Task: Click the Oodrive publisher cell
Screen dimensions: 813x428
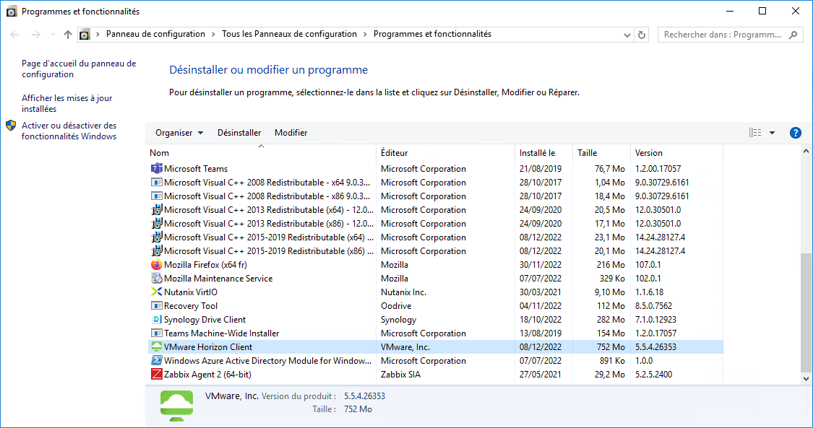Action: pyautogui.click(x=396, y=306)
